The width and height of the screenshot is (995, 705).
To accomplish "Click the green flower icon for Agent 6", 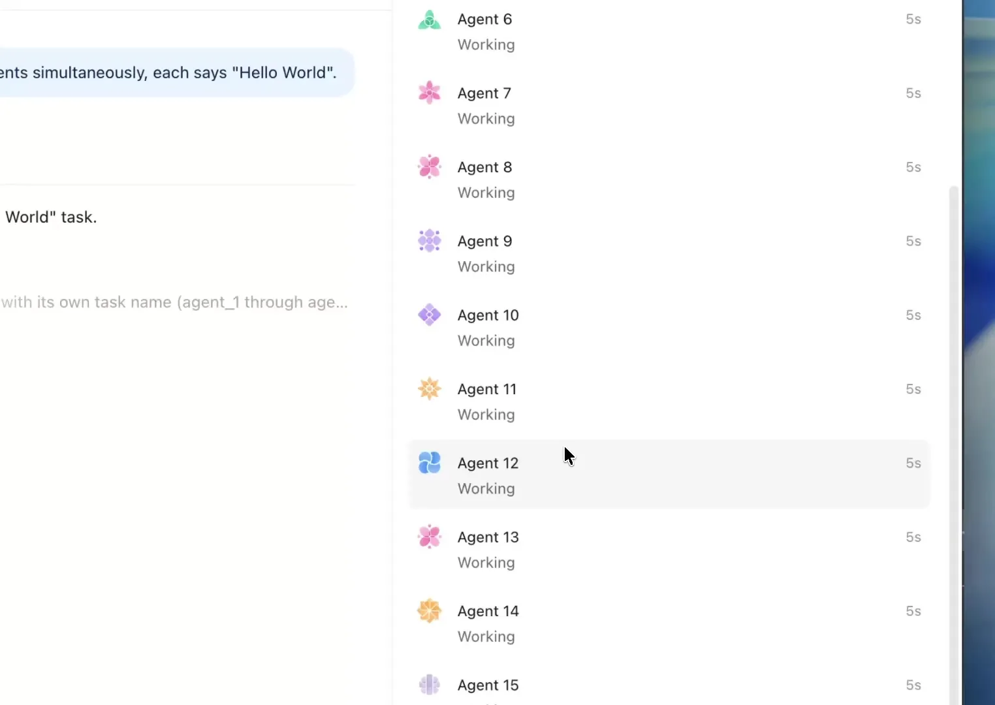I will coord(430,20).
